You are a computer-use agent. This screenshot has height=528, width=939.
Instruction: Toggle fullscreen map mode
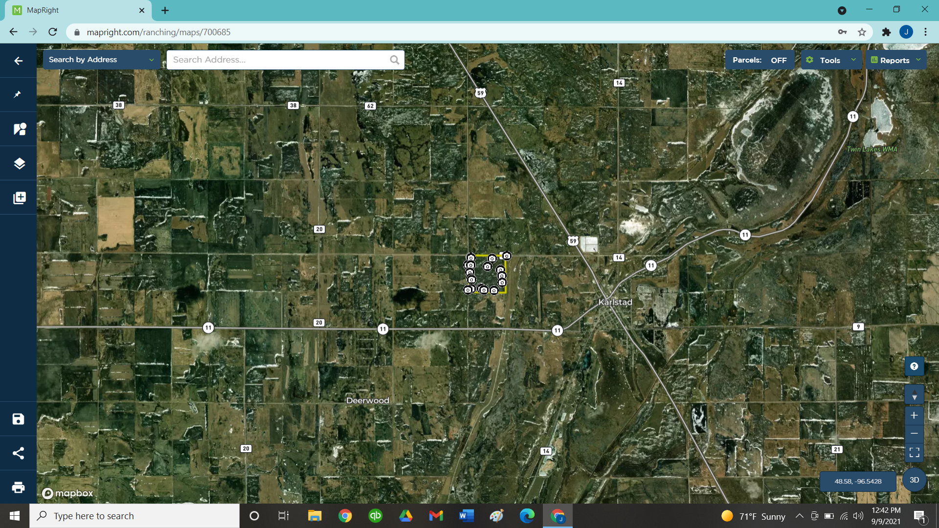[914, 452]
